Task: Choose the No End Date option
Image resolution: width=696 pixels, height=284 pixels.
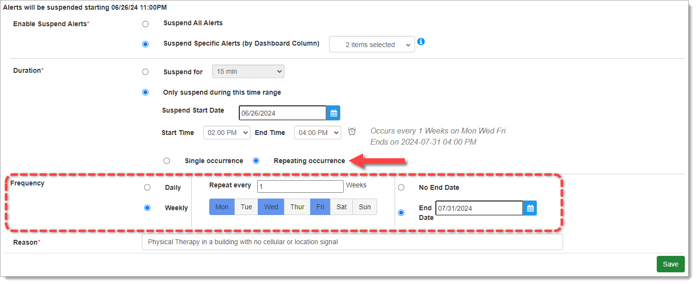Action: coord(401,187)
